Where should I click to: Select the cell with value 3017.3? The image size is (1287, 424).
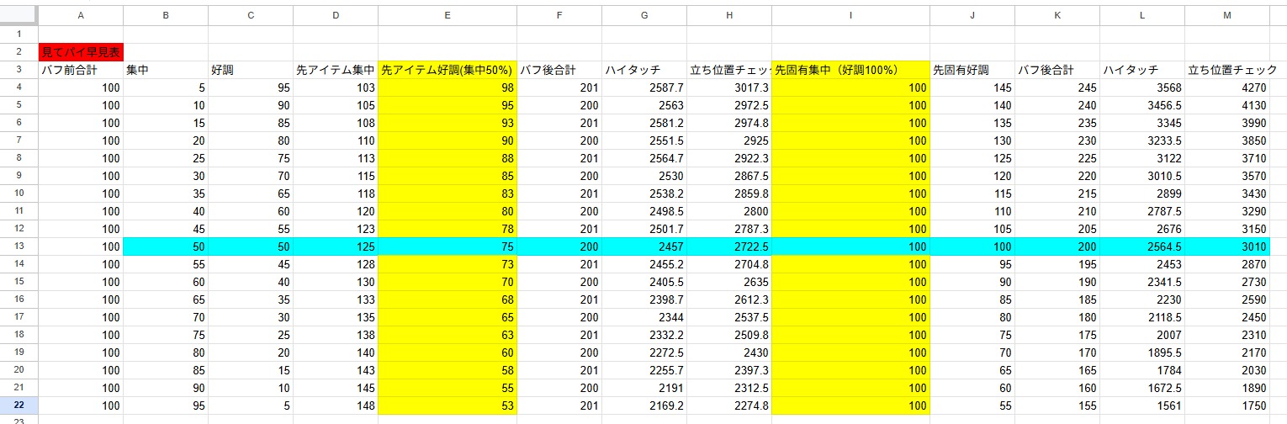pos(728,87)
